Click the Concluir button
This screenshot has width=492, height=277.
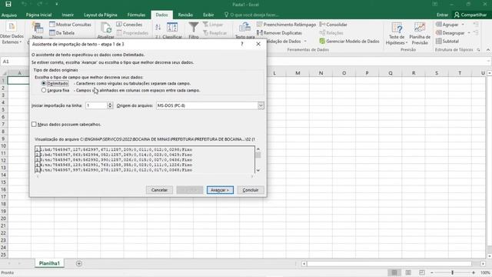point(251,190)
